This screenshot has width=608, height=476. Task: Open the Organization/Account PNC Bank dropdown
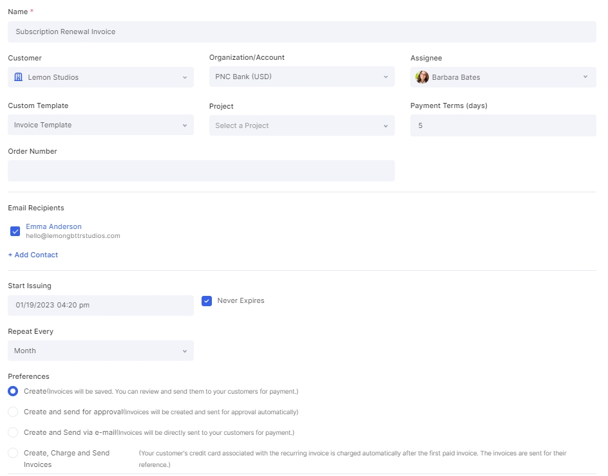click(x=301, y=77)
